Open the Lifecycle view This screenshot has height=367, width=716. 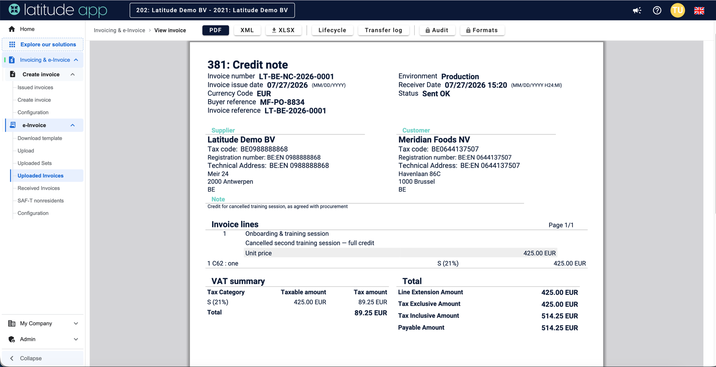[x=332, y=30]
